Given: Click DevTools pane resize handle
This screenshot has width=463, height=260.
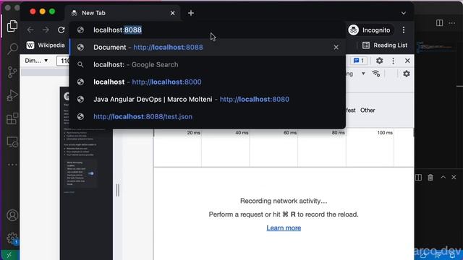Looking at the screenshot, I should 118,190.
